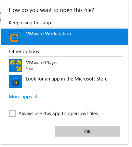Image resolution: width=132 pixels, height=147 pixels.
Task: Select Look for an app in the Microsoft Store
Action: pos(65,82)
